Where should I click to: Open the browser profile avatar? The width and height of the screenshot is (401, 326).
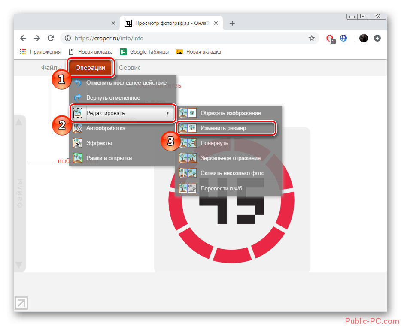(363, 38)
